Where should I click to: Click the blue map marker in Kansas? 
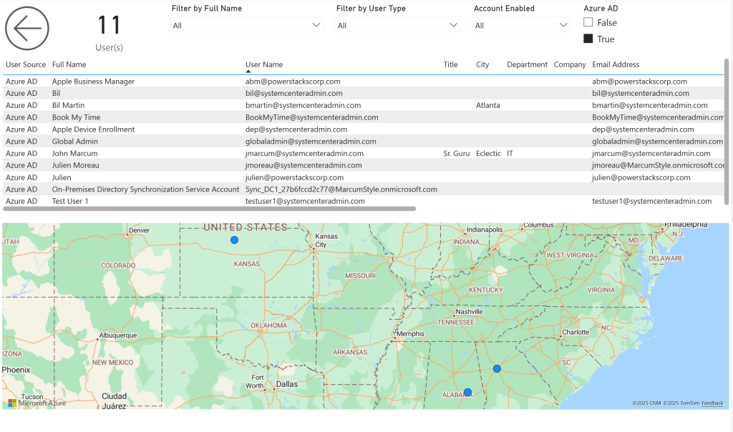[234, 240]
